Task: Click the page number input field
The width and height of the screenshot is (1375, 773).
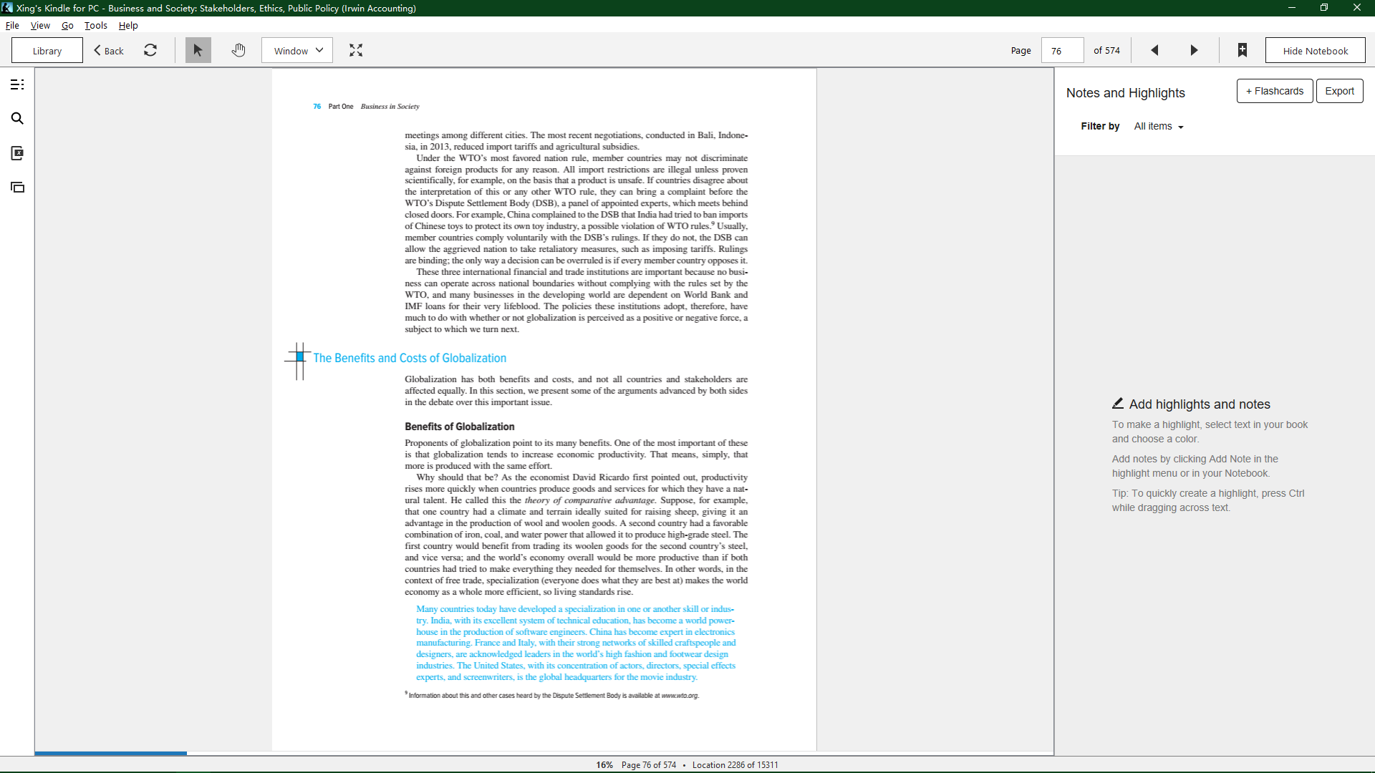Action: 1062,50
